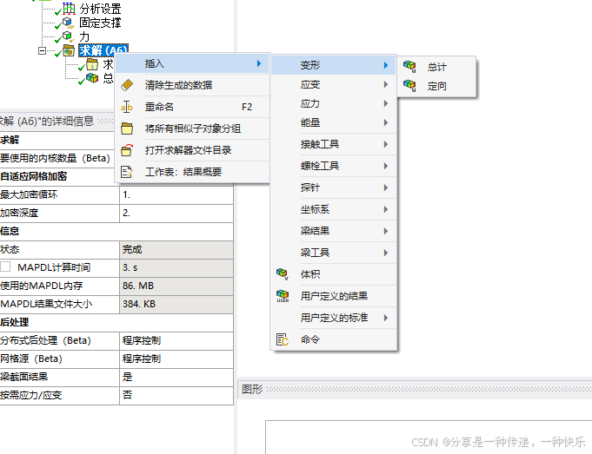Select 将所有相似子对象分组 menu entry
The width and height of the screenshot is (592, 454).
[192, 128]
